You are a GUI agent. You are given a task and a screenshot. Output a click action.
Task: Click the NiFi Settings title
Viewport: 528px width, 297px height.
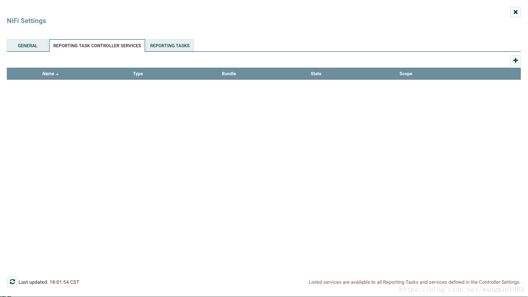pyautogui.click(x=26, y=21)
